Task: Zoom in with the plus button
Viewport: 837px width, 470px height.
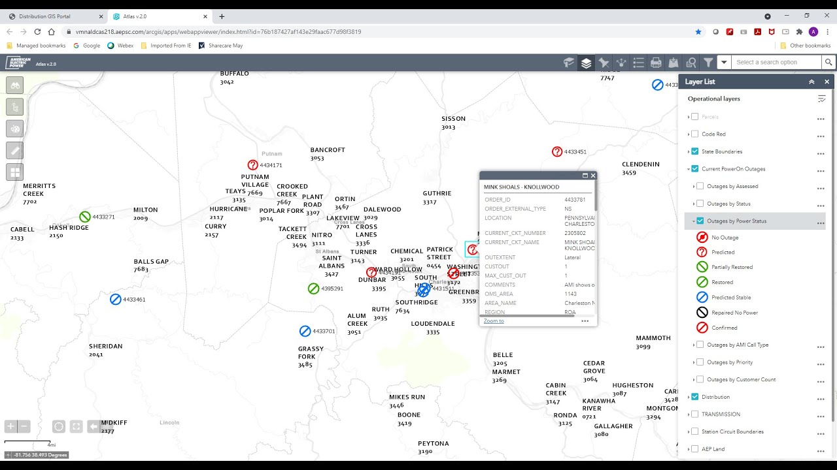Action: [x=10, y=426]
